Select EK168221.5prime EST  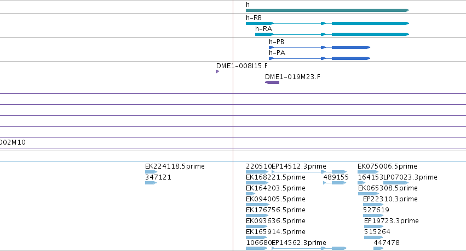(x=275, y=177)
